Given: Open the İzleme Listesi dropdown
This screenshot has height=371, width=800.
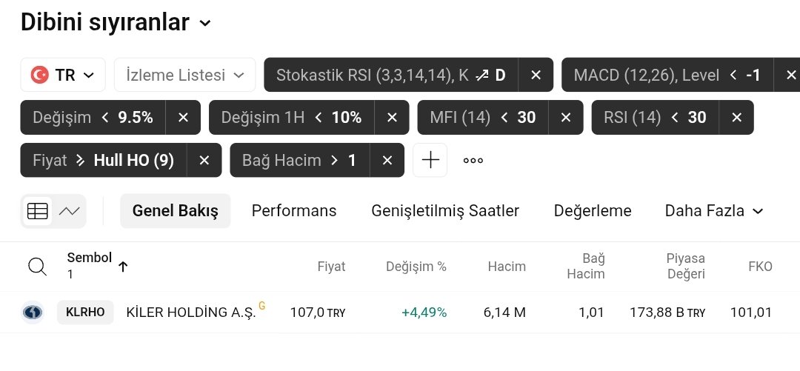Looking at the screenshot, I should (x=185, y=75).
